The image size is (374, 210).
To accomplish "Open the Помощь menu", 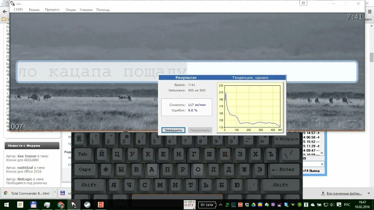I will tap(103, 10).
